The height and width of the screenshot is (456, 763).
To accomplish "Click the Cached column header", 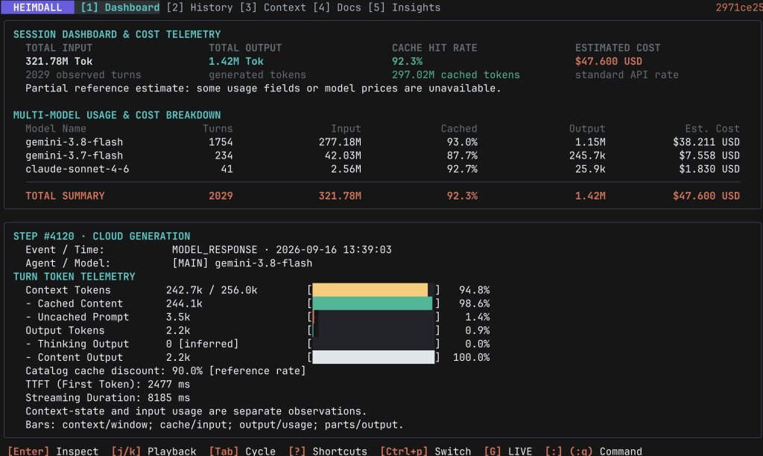I will coord(459,129).
